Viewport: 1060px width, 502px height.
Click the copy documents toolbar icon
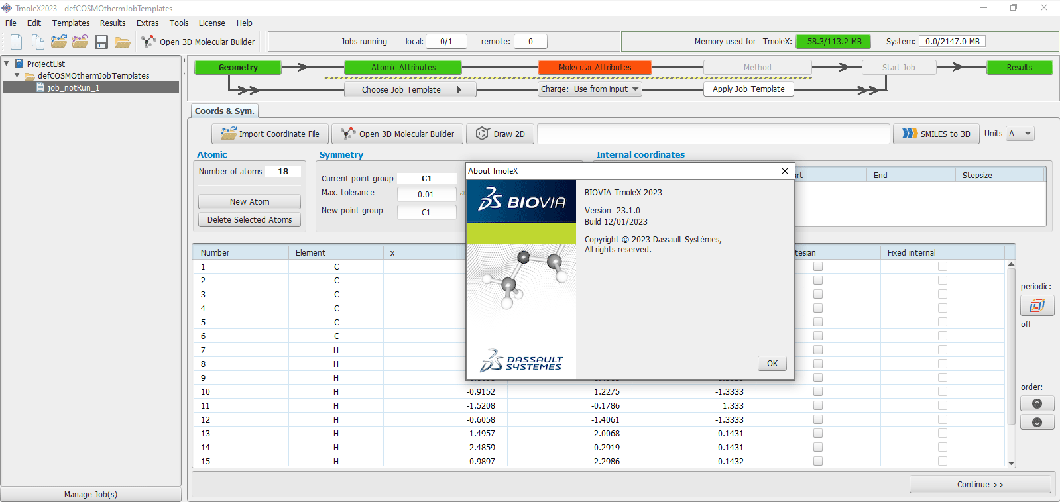click(38, 42)
